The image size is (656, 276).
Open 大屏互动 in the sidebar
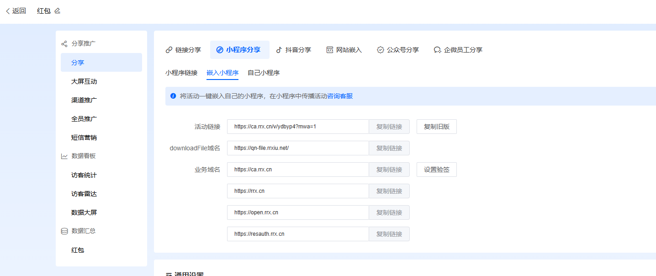(x=84, y=81)
